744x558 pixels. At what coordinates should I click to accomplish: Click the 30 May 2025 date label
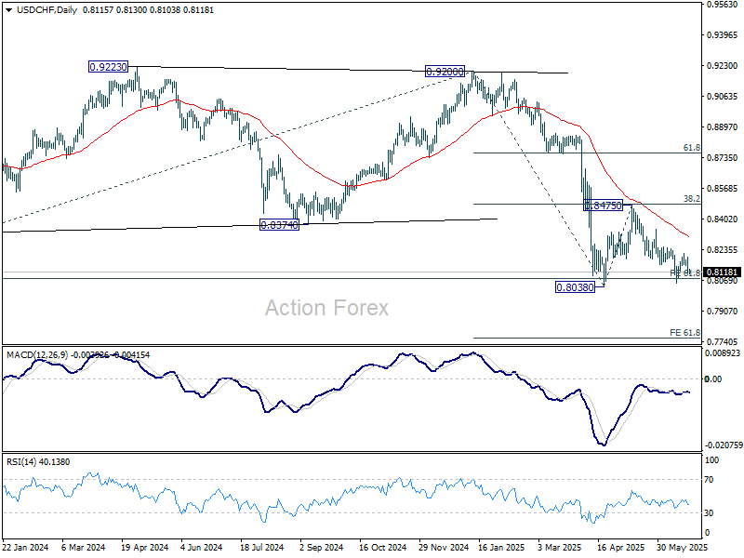682,548
